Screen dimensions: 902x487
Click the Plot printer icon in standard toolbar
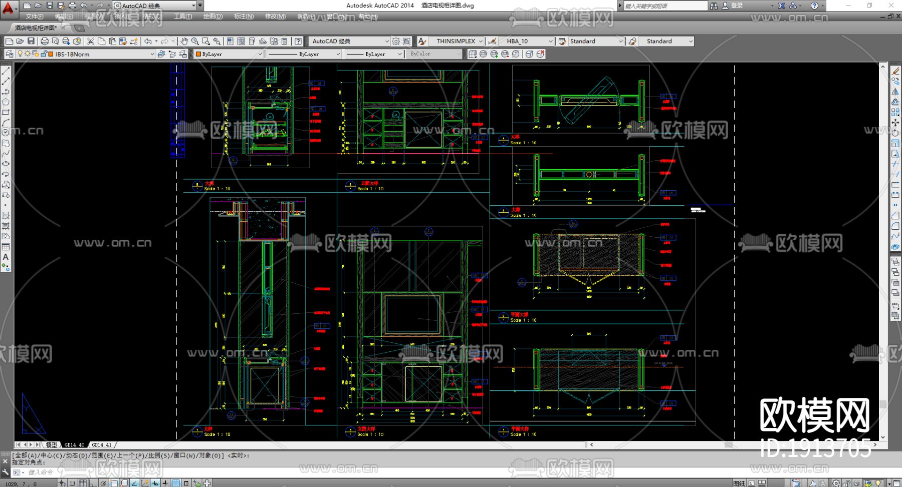45,41
